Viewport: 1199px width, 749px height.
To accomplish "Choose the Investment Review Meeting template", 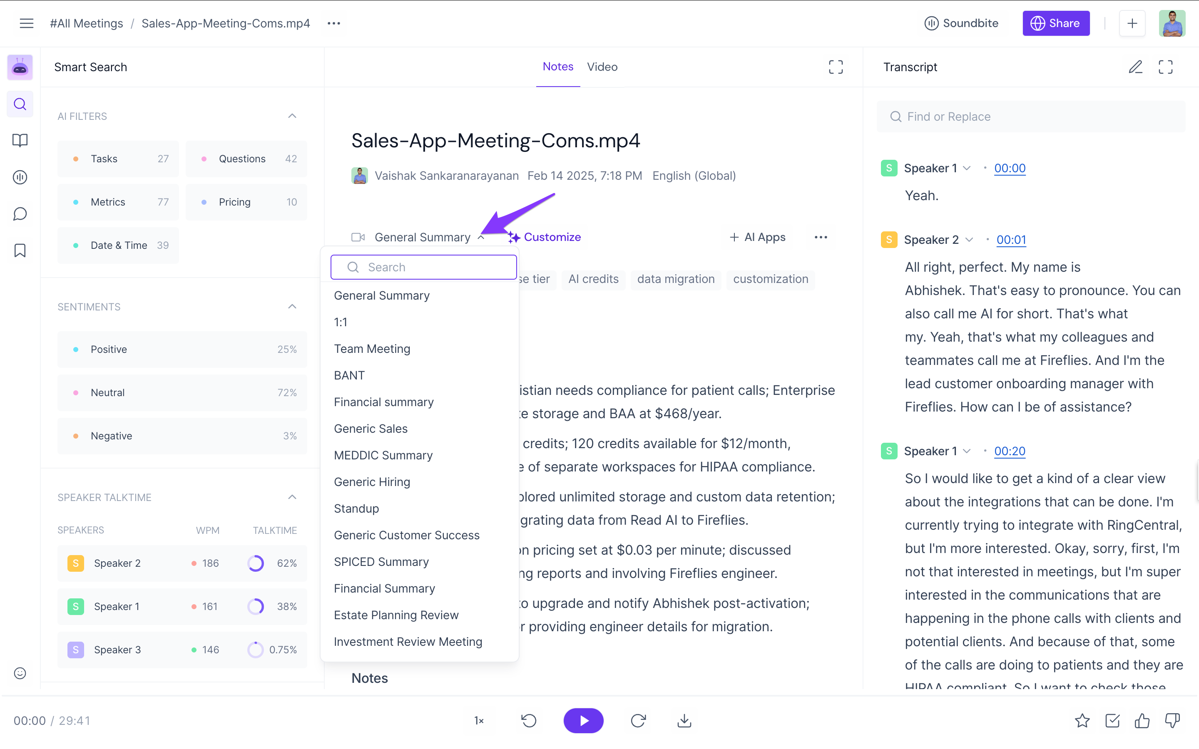I will click(x=408, y=642).
